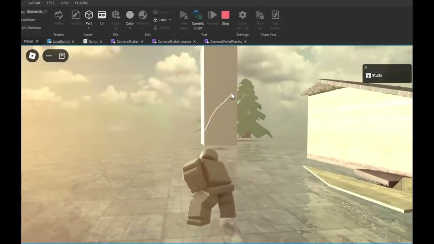Expand the Group dropdown arrow
Viewport: 434px width, 244px height.
pos(172,12)
